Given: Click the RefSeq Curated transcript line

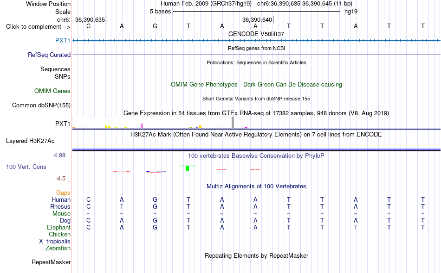Looking at the screenshot, I should pyautogui.click(x=256, y=55).
